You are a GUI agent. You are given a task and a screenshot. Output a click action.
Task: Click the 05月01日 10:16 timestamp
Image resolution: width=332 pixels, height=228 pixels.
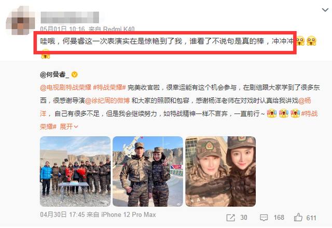(x=62, y=29)
